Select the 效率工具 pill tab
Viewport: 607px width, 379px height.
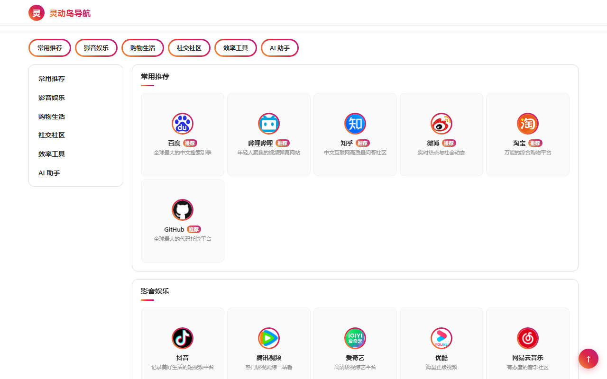click(x=236, y=48)
